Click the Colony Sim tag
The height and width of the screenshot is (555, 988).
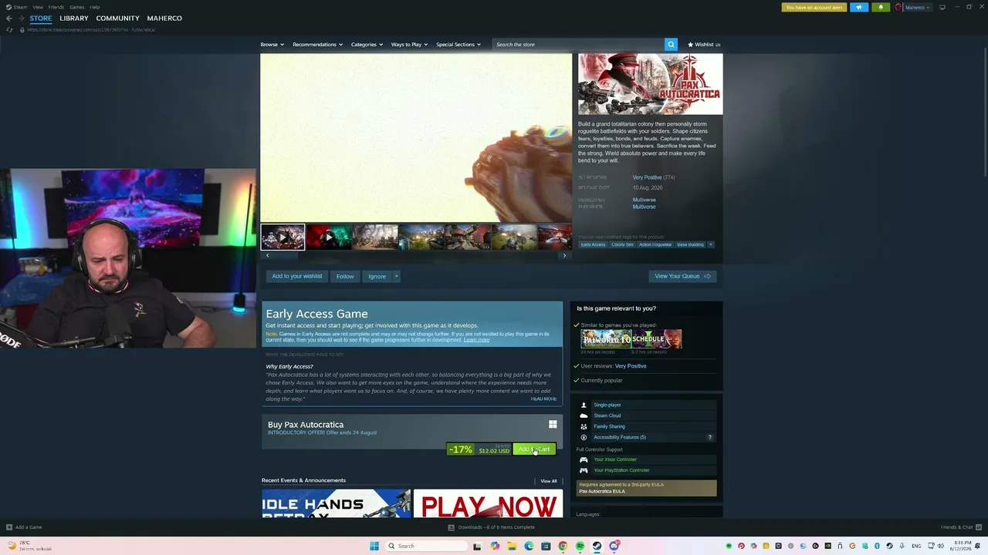click(x=622, y=244)
